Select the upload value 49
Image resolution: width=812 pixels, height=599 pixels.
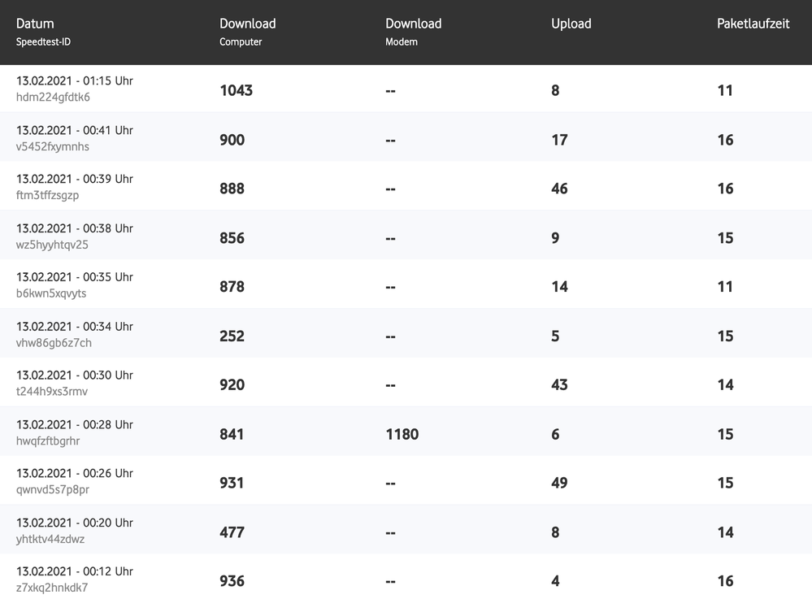[559, 483]
